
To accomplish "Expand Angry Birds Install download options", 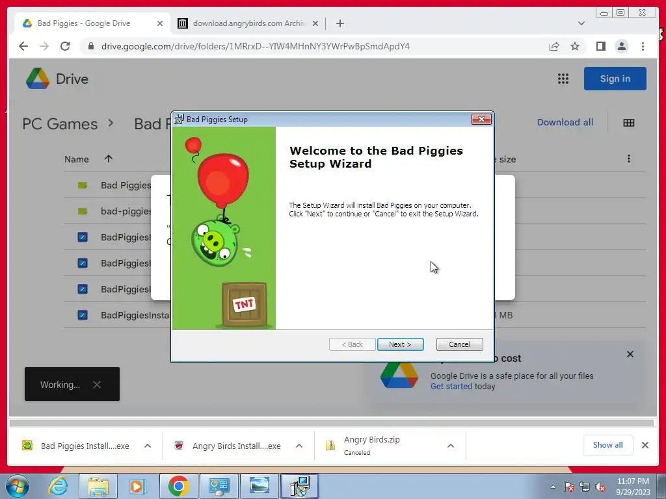I will click(x=299, y=446).
